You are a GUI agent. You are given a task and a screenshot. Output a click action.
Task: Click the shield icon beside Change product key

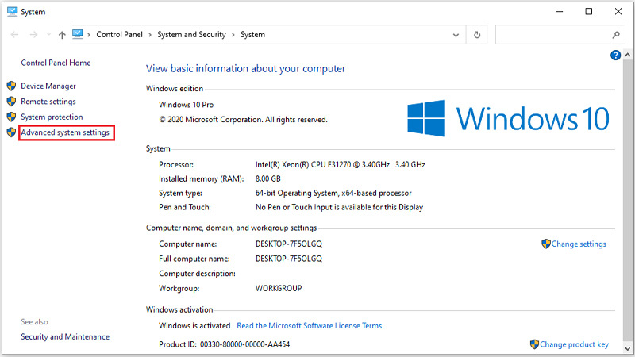coord(534,344)
